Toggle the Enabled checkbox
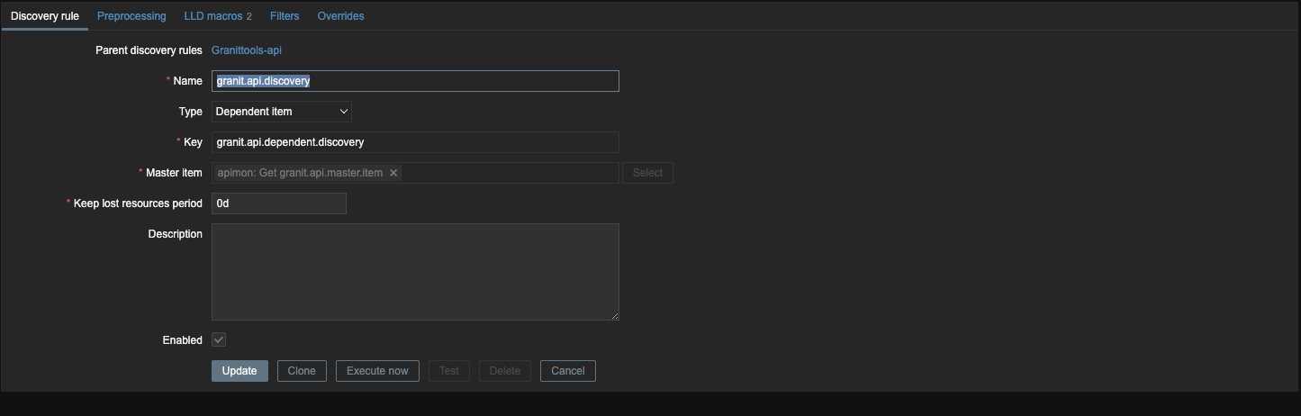This screenshot has width=1301, height=416. (219, 339)
